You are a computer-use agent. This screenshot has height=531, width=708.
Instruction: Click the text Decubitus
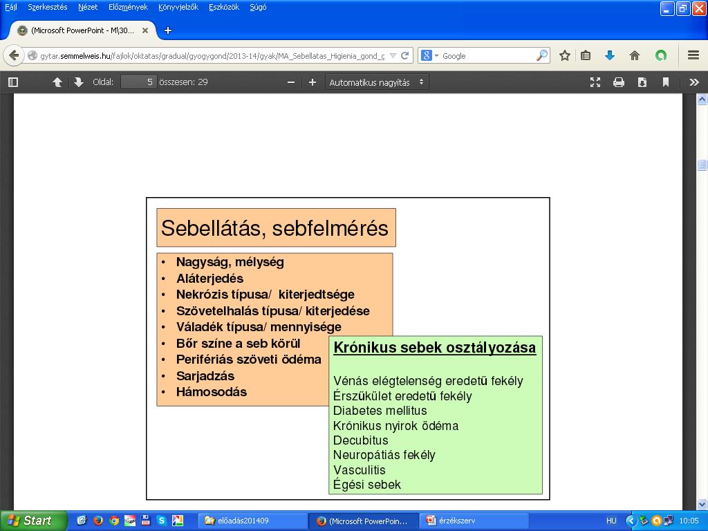click(x=361, y=440)
